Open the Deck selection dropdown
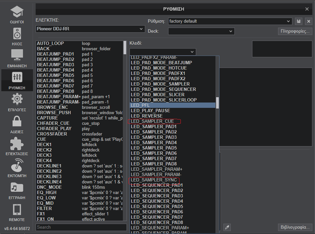The image size is (315, 234). (201, 31)
